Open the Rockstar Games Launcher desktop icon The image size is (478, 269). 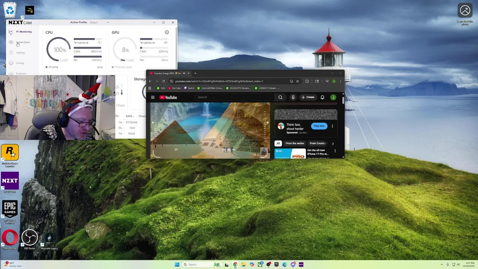point(10,155)
